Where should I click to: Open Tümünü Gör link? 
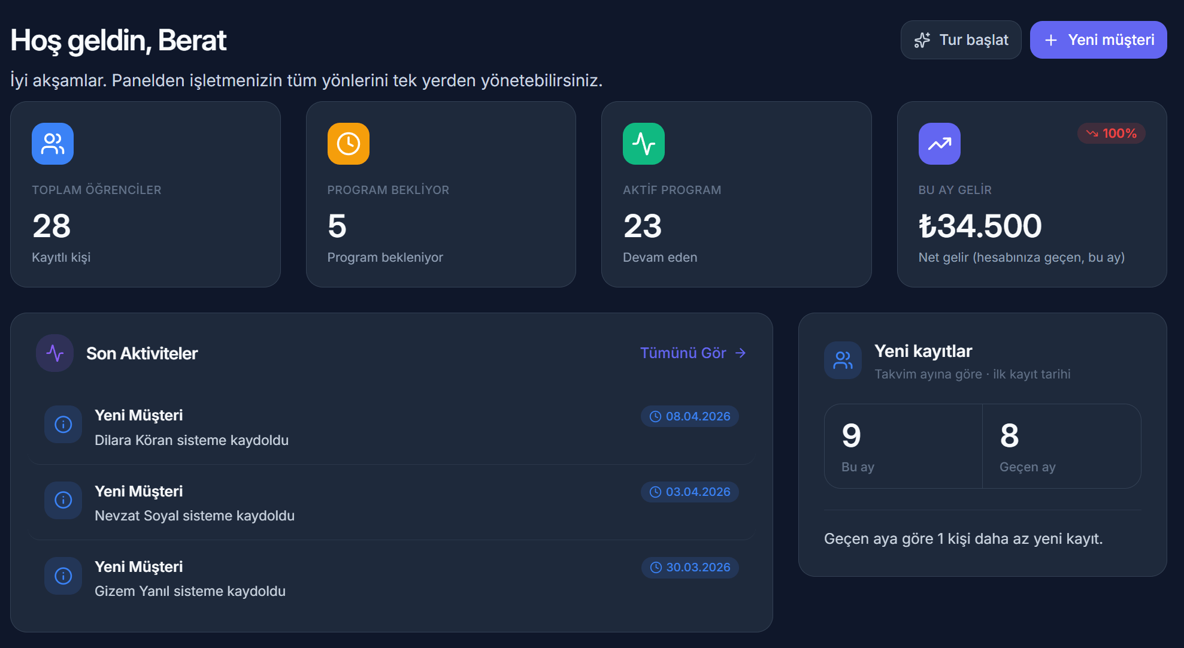(693, 353)
